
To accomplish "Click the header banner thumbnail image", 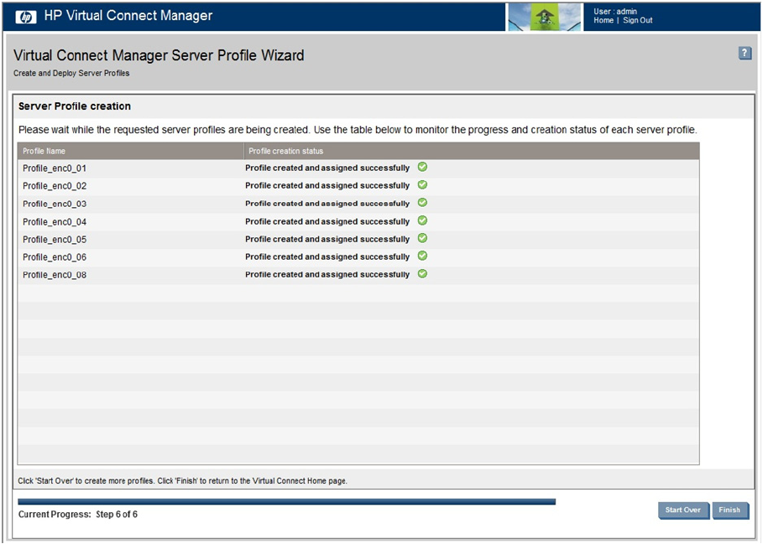I will click(x=545, y=17).
